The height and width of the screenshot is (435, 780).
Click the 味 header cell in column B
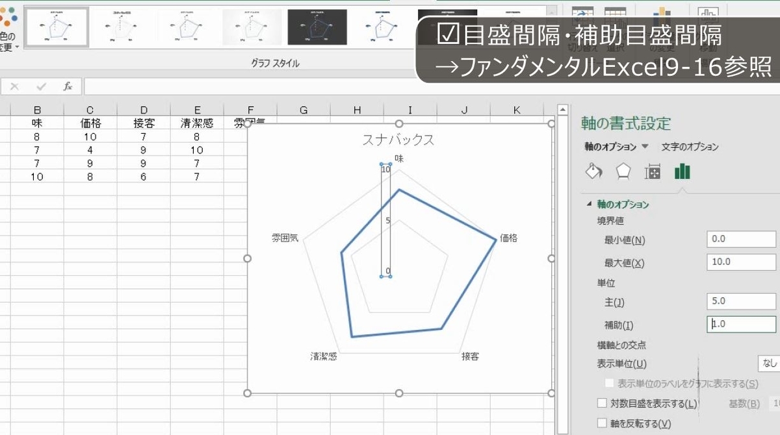37,123
